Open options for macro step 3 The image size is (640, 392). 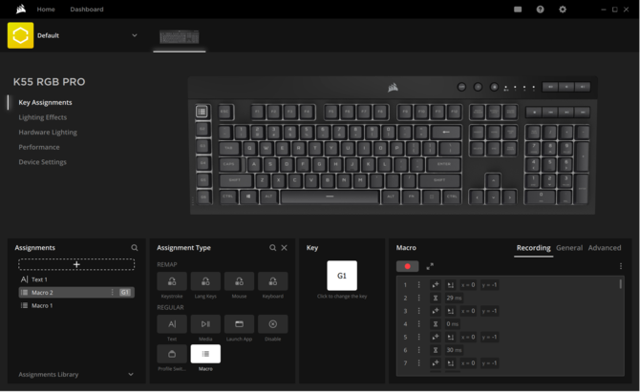pyautogui.click(x=418, y=311)
